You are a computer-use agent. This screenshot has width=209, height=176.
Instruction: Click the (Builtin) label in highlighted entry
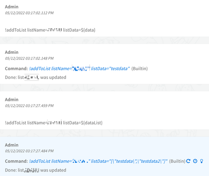point(177,161)
